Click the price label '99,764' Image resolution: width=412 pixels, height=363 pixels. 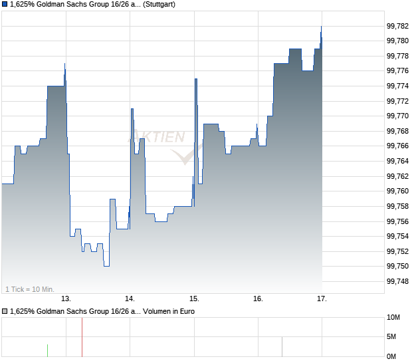pos(397,161)
